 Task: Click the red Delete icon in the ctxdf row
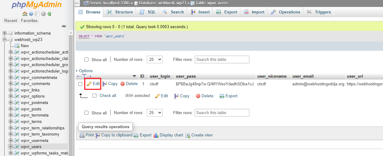pos(123,84)
